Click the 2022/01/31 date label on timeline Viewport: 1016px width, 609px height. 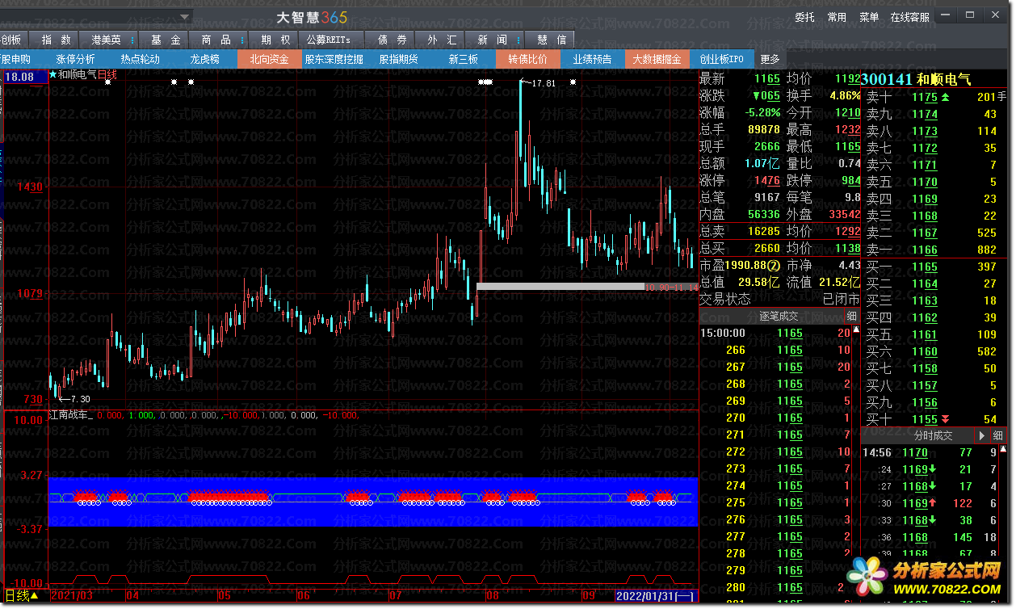click(x=655, y=596)
